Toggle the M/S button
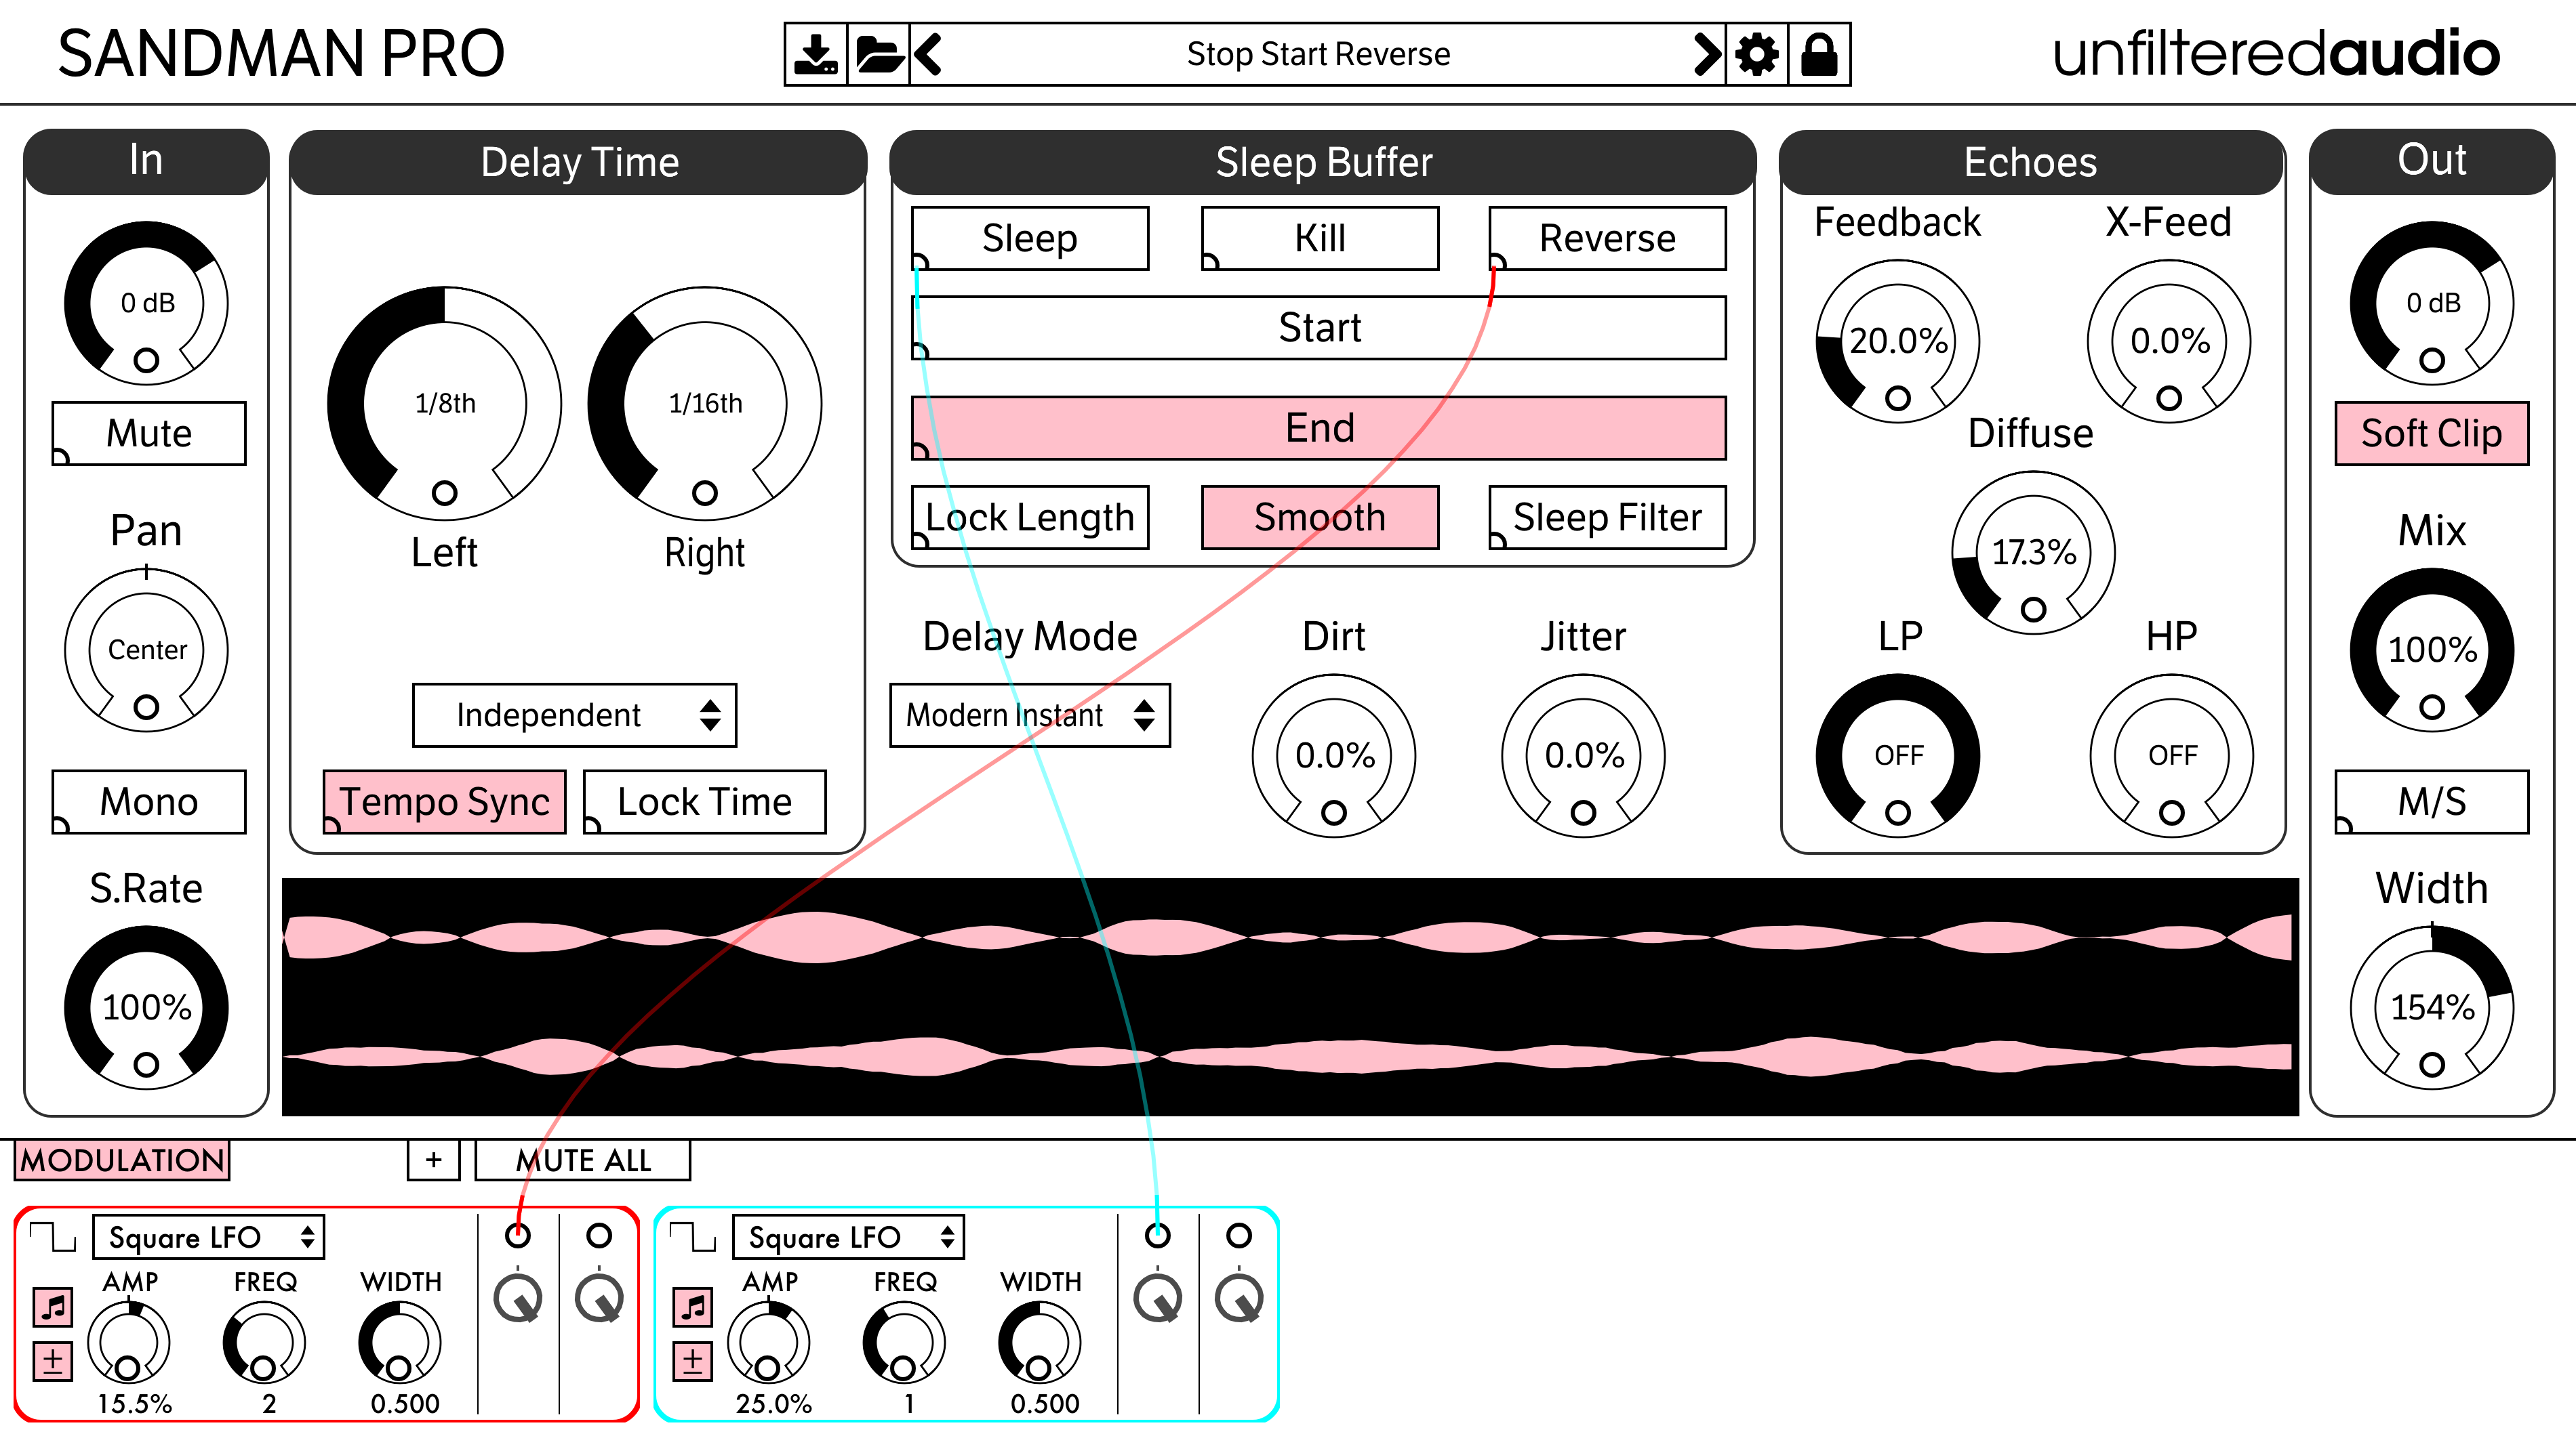Image resolution: width=2576 pixels, height=1455 pixels. click(x=2432, y=801)
